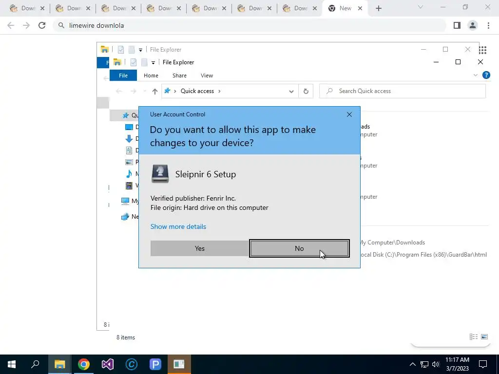
Task: Select Music note icon in navigation pane
Action: coord(129,174)
